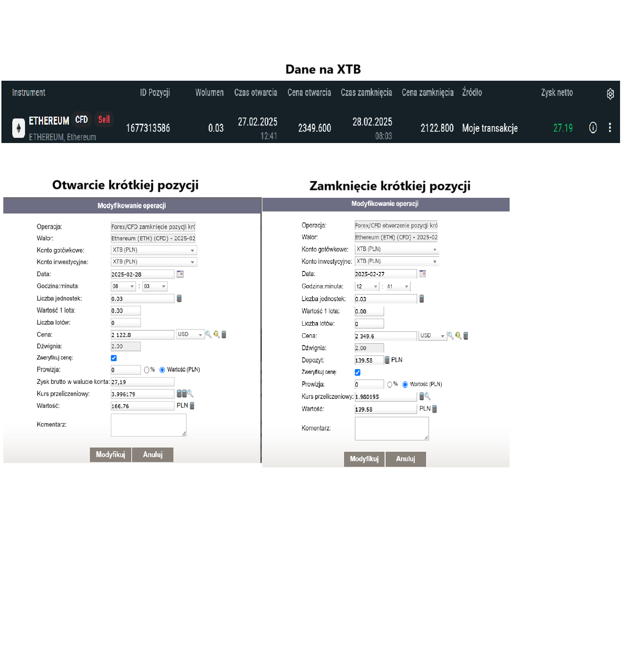Click Komentarz text area in Zamknięcie form
The width and height of the screenshot is (621, 658).
392,429
